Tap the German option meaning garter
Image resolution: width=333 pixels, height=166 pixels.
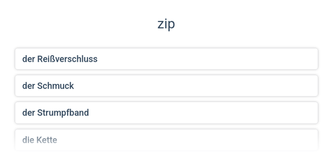(x=166, y=113)
